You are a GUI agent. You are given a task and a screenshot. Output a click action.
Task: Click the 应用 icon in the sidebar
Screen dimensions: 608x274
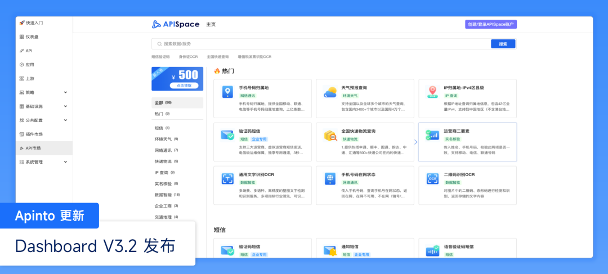pos(22,65)
